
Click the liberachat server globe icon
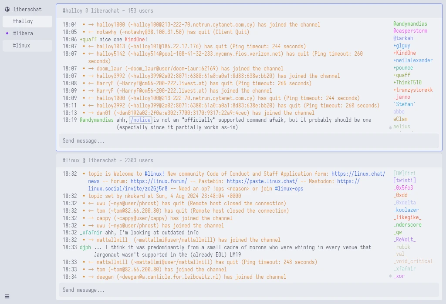[7, 10]
